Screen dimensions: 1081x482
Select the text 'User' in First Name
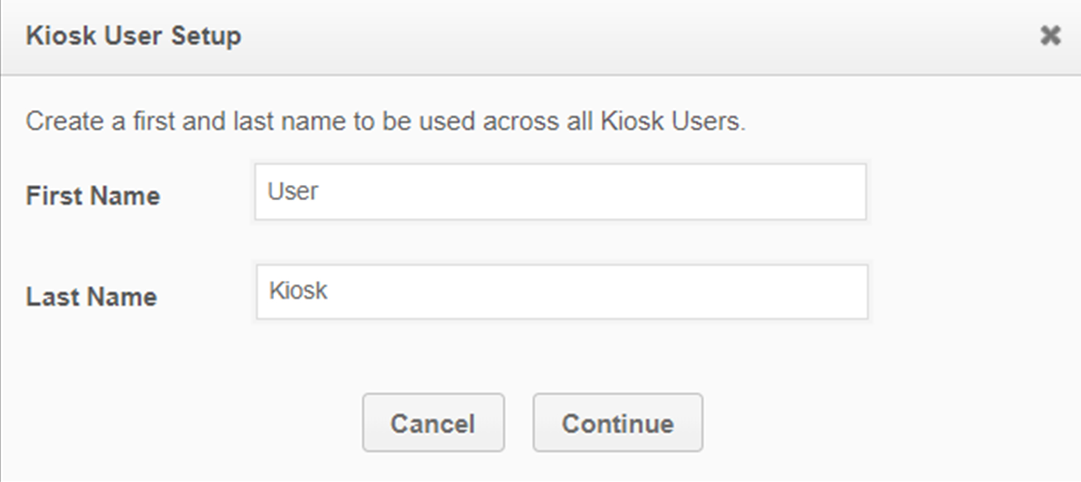pyautogui.click(x=293, y=191)
